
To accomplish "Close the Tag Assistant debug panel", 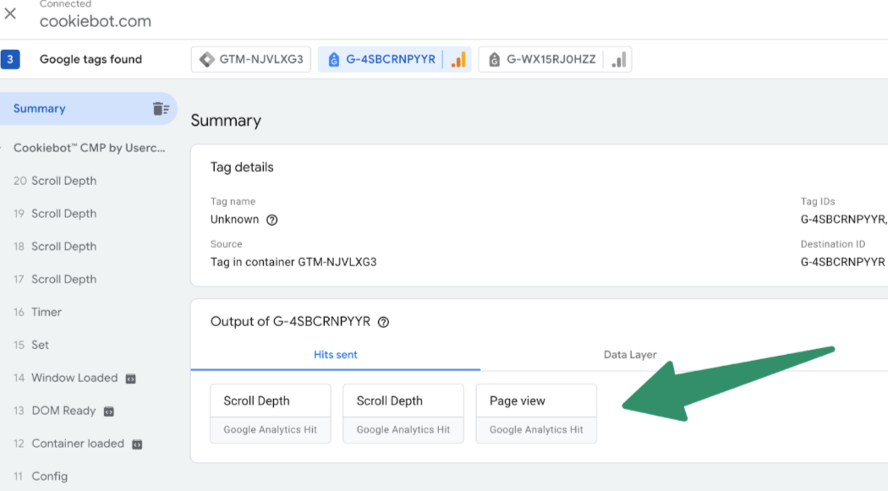I will tap(10, 14).
